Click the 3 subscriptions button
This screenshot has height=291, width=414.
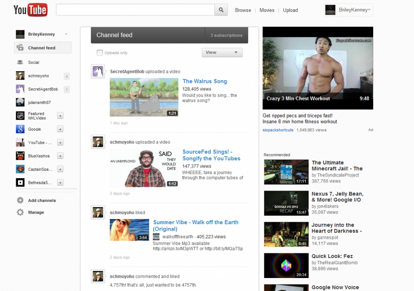(226, 35)
